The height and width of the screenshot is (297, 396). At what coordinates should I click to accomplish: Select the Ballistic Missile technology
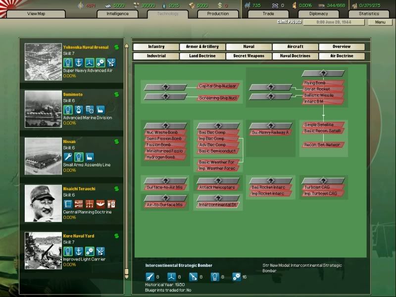click(x=323, y=95)
